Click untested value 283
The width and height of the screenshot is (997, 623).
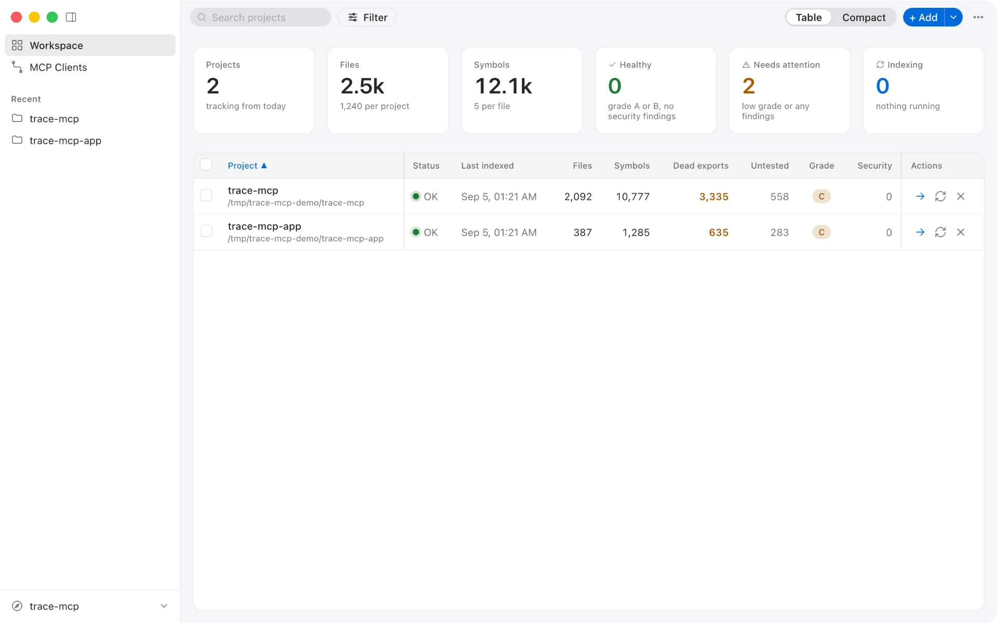click(x=779, y=232)
